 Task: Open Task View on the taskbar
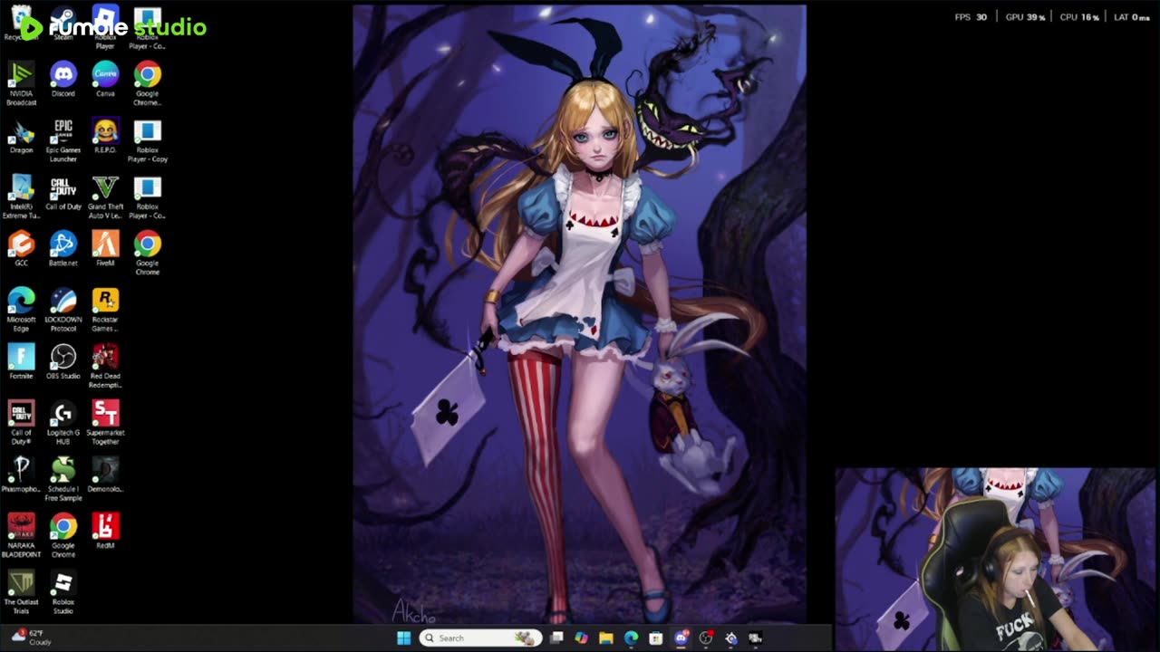(556, 638)
